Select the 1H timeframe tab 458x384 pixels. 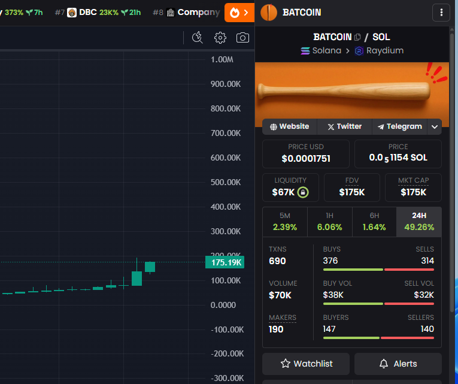click(330, 222)
